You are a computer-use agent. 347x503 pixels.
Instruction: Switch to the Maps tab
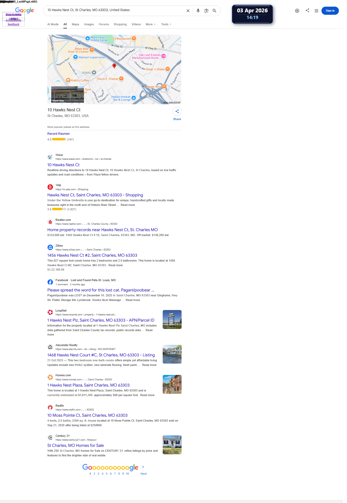click(x=75, y=24)
